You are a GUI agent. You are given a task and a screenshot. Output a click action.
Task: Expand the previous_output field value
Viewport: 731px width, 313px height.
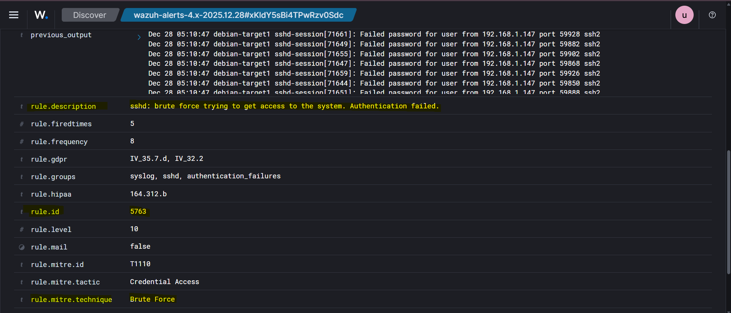click(x=139, y=37)
